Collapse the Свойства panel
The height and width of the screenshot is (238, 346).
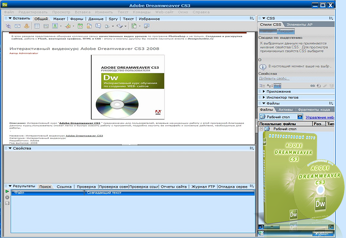pyautogui.click(x=10, y=148)
